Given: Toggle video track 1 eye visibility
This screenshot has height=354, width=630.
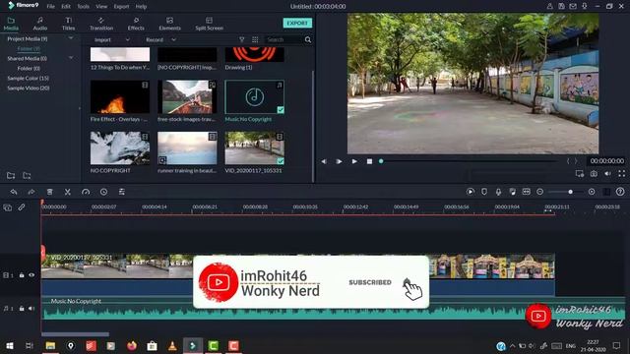Looking at the screenshot, I should pos(31,275).
